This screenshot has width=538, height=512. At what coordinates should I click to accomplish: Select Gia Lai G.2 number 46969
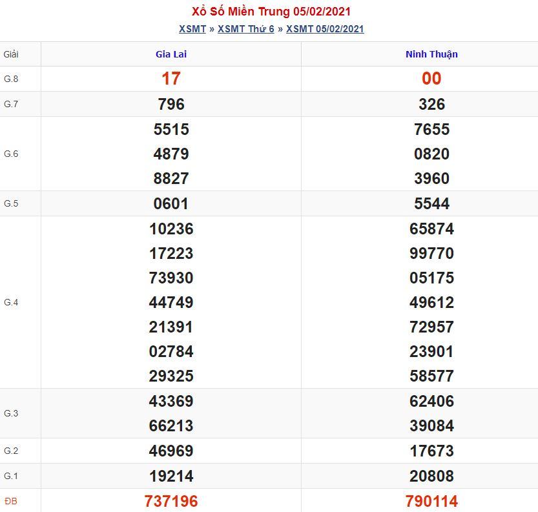coord(171,451)
